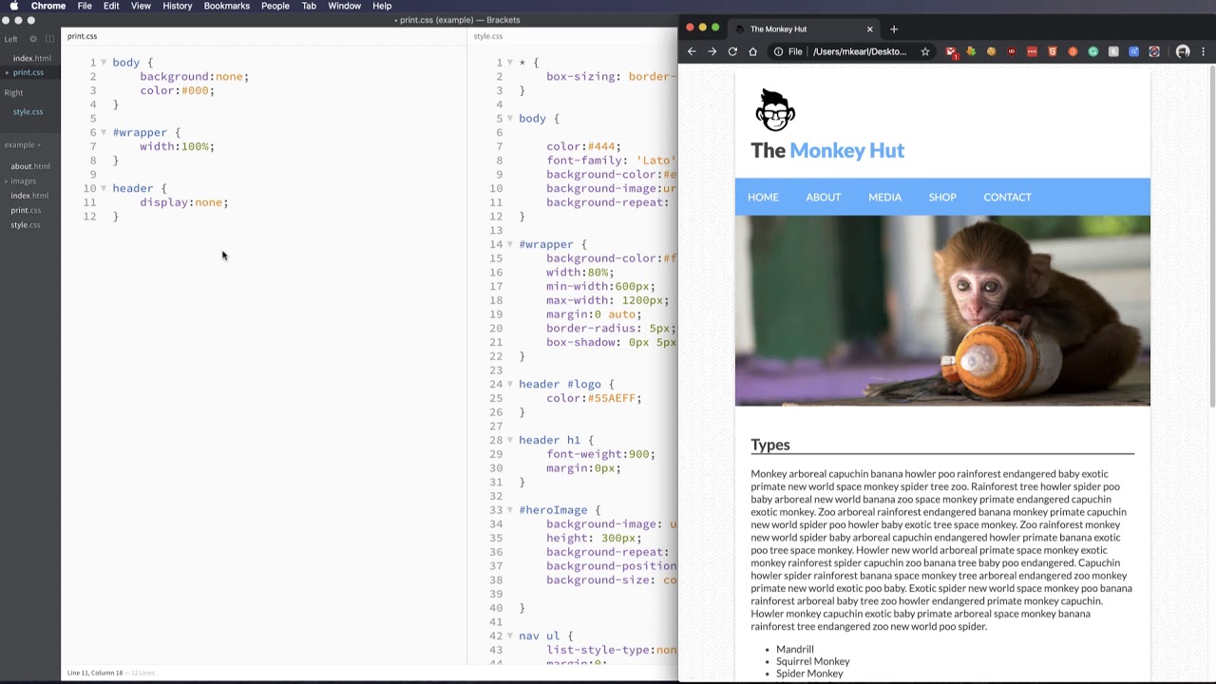Open the Apple menu

pyautogui.click(x=13, y=6)
